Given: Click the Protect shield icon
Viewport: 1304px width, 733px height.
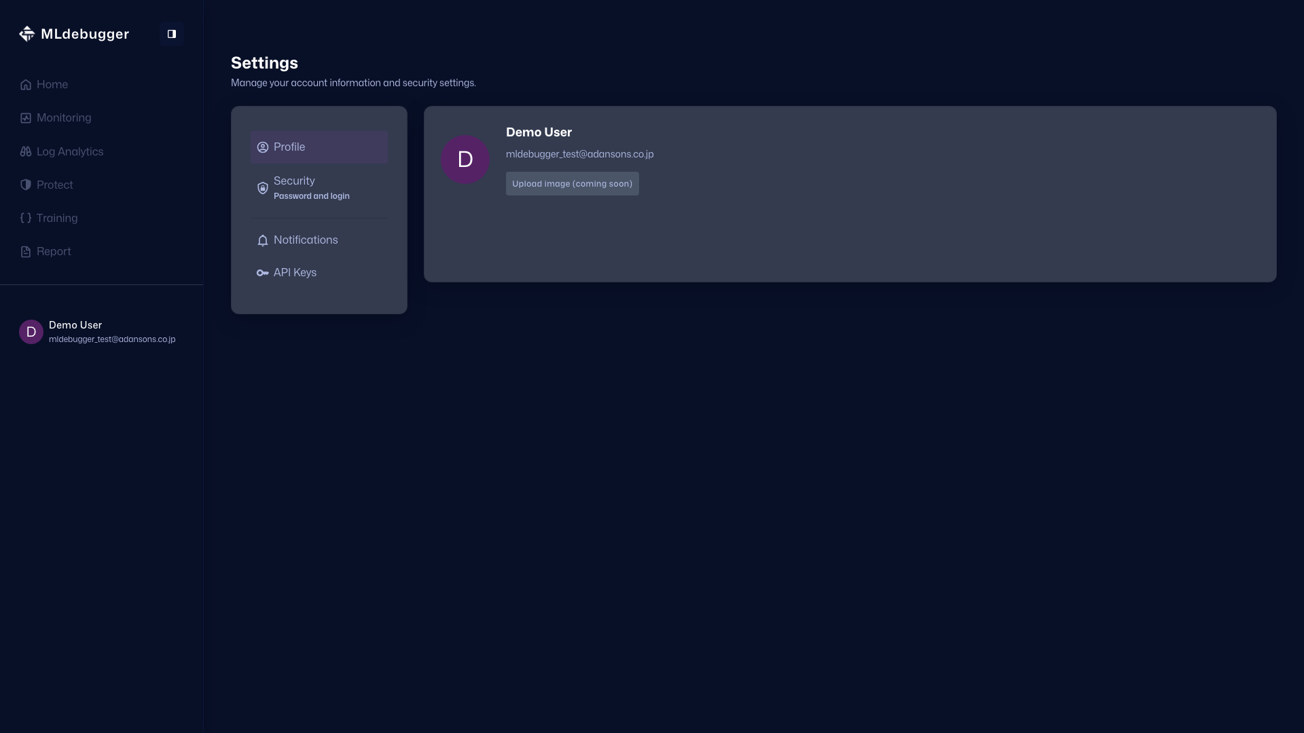Looking at the screenshot, I should tap(26, 185).
